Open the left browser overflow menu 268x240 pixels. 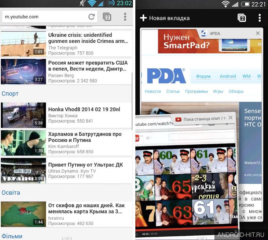click(x=125, y=17)
